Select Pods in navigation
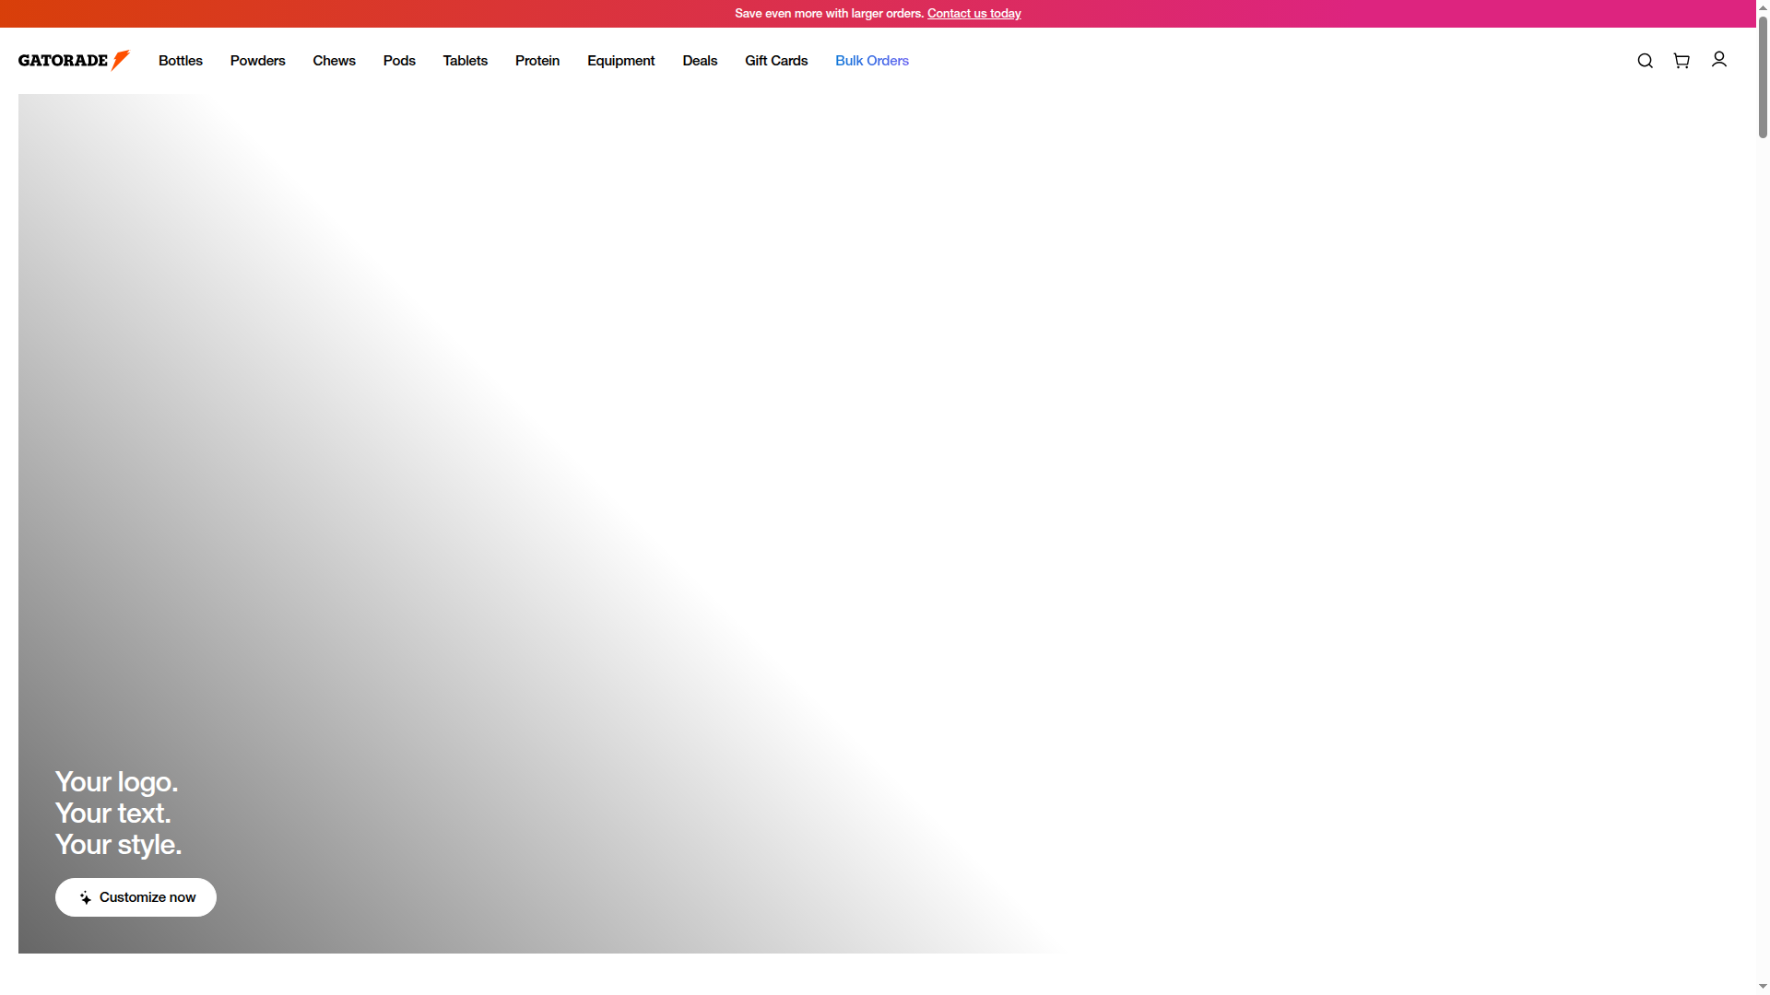The width and height of the screenshot is (1770, 995). click(399, 61)
